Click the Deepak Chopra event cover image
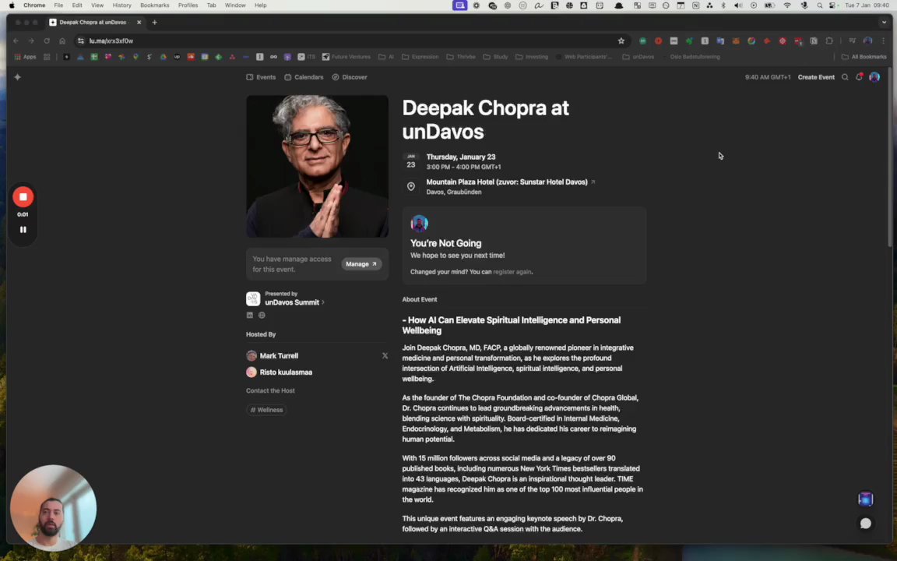This screenshot has width=897, height=561. [317, 167]
